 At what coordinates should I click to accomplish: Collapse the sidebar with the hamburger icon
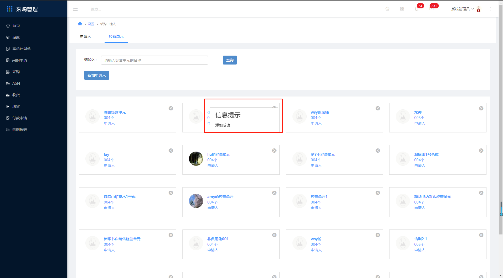coord(75,9)
